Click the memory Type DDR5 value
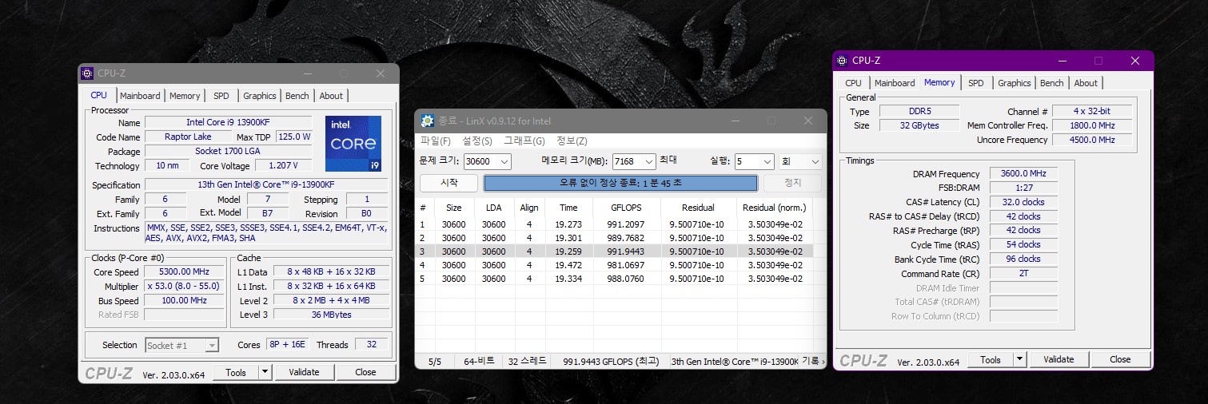Image resolution: width=1208 pixels, height=404 pixels. coord(918,112)
